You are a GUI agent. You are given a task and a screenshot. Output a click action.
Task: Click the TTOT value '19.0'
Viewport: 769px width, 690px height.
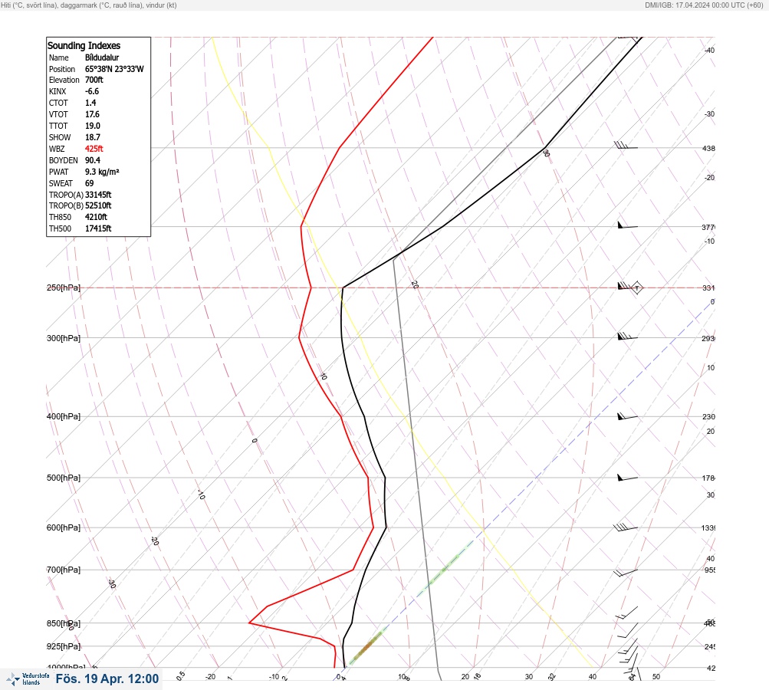coord(93,126)
